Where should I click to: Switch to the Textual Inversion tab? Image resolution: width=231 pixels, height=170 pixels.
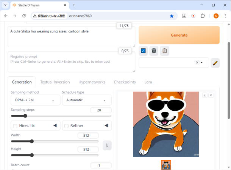click(55, 82)
